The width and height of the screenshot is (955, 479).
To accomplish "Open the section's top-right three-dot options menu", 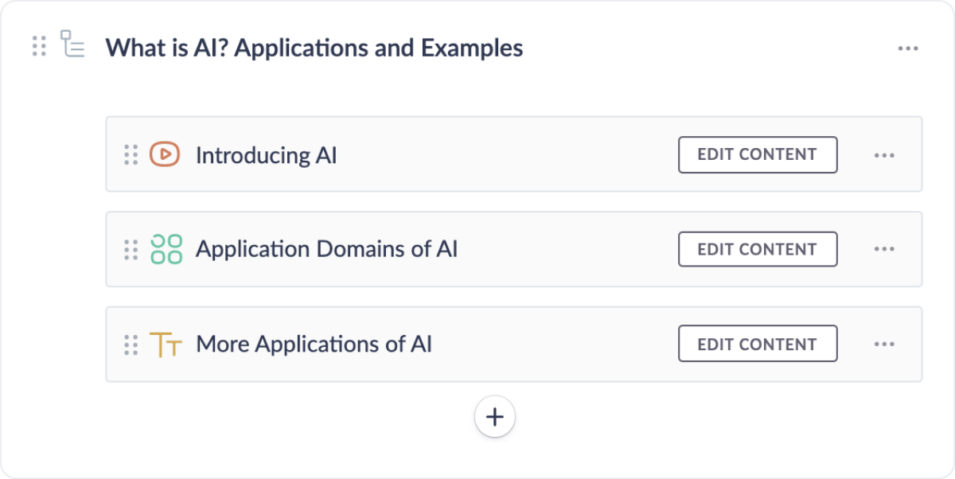I will point(908,49).
